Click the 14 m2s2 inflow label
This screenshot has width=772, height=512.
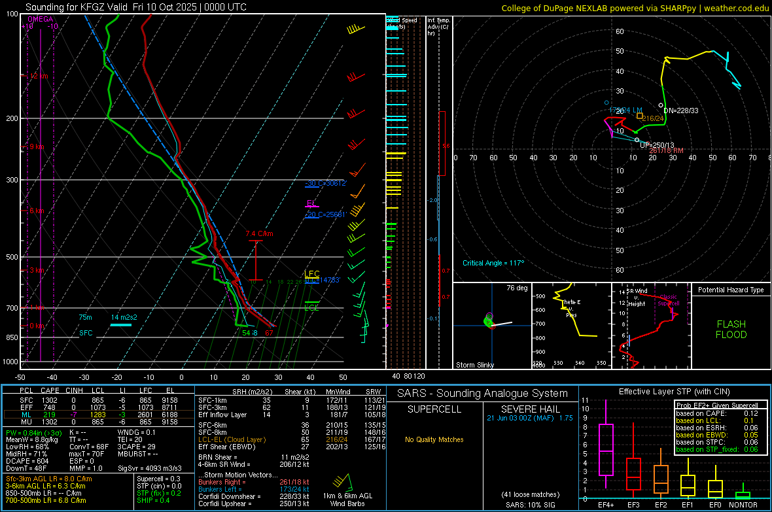tap(124, 318)
